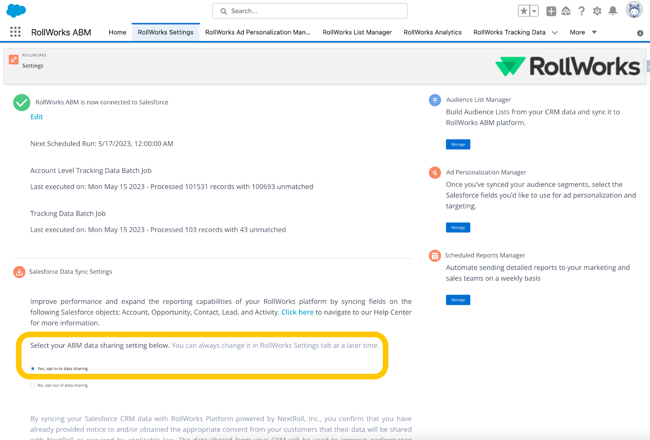Go to the RollWorks Analytics tab
The image size is (650, 440).
[432, 32]
